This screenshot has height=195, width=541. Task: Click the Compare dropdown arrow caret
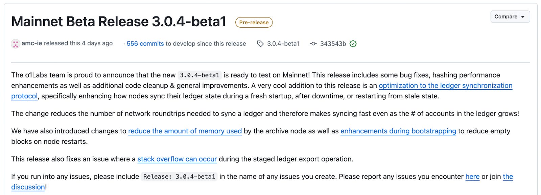pyautogui.click(x=523, y=17)
